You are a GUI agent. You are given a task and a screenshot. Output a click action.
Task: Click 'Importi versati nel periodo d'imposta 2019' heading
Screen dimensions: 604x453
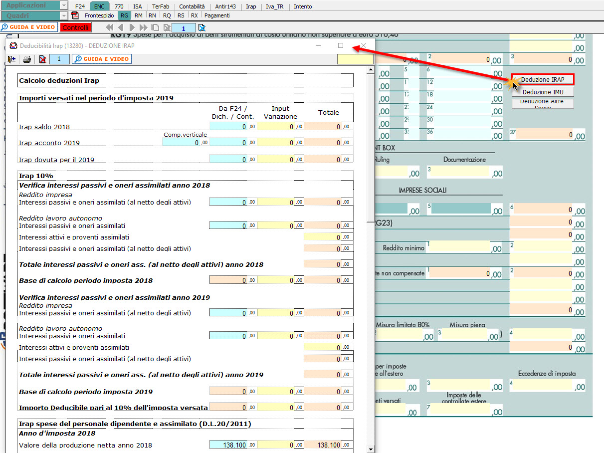pos(96,98)
